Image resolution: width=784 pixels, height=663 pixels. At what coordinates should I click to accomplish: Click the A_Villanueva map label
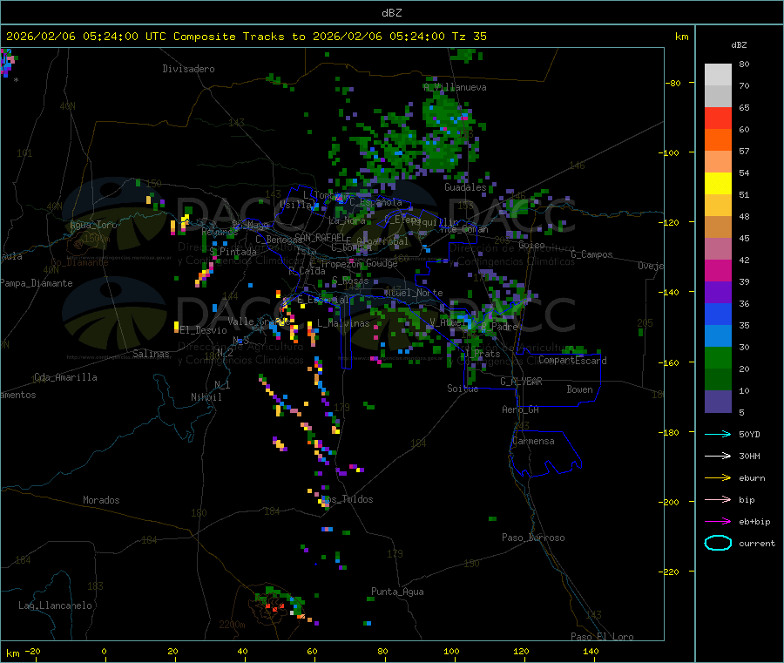click(455, 87)
